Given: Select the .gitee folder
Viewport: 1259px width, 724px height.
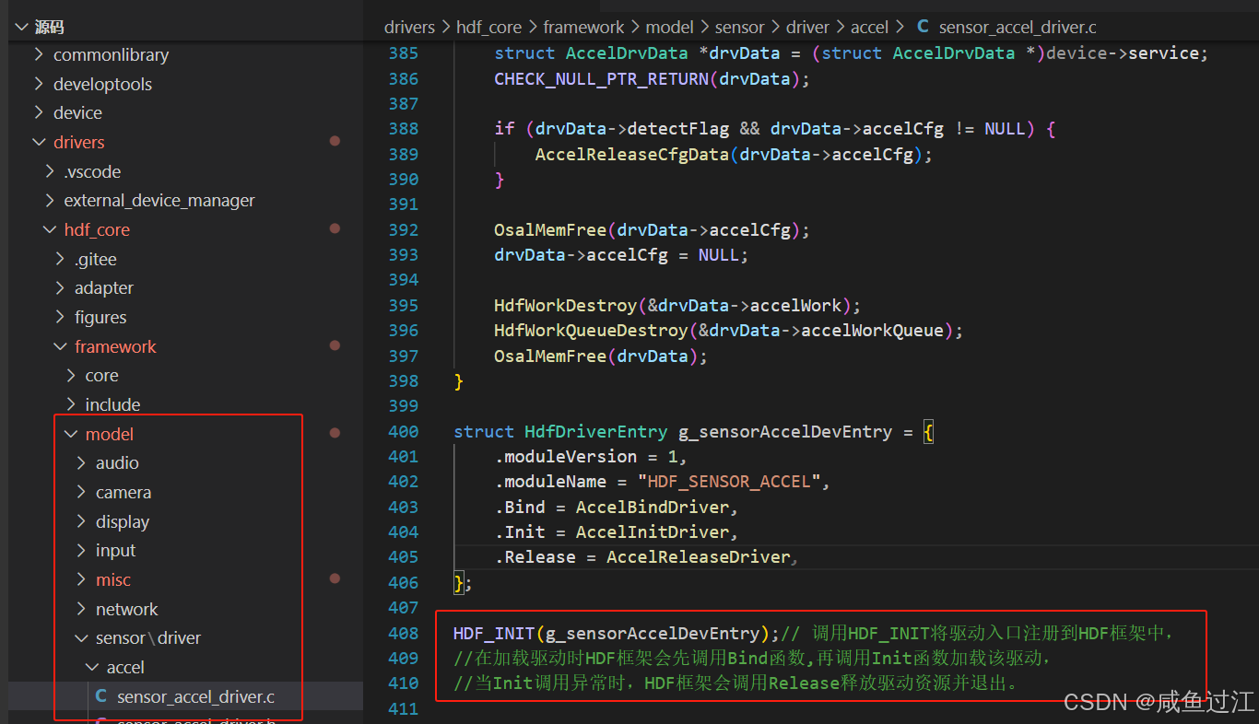Looking at the screenshot, I should 94,258.
